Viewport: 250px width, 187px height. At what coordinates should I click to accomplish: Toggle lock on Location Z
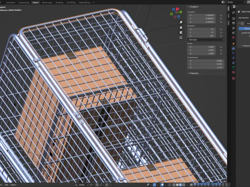pyautogui.click(x=221, y=22)
